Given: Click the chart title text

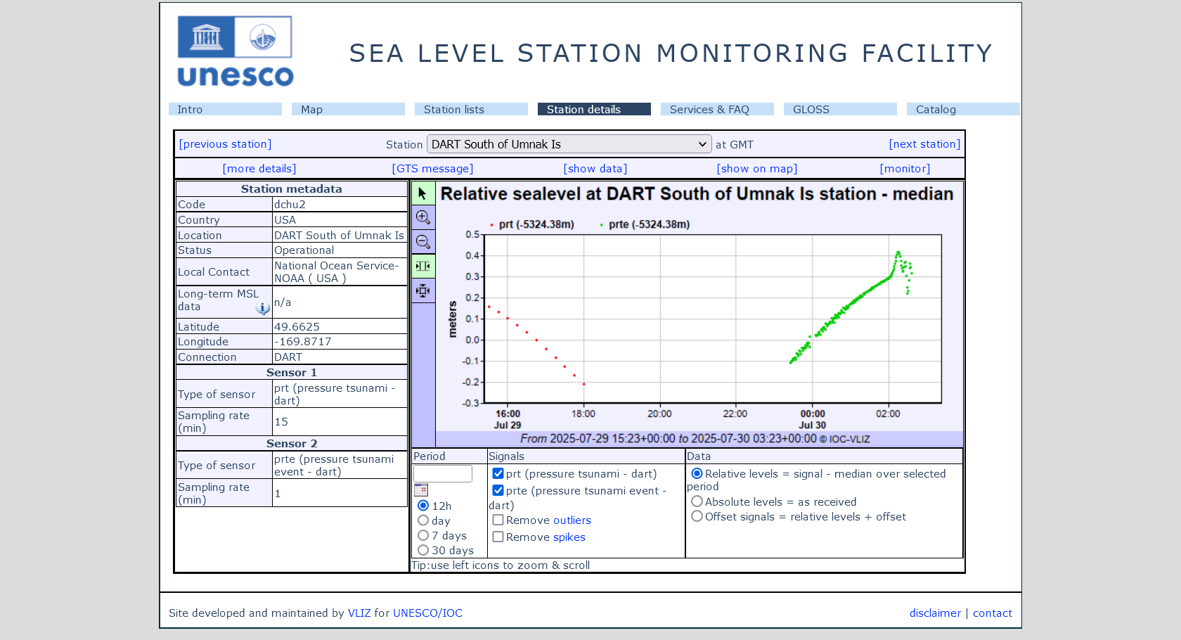Looking at the screenshot, I should pyautogui.click(x=697, y=194).
